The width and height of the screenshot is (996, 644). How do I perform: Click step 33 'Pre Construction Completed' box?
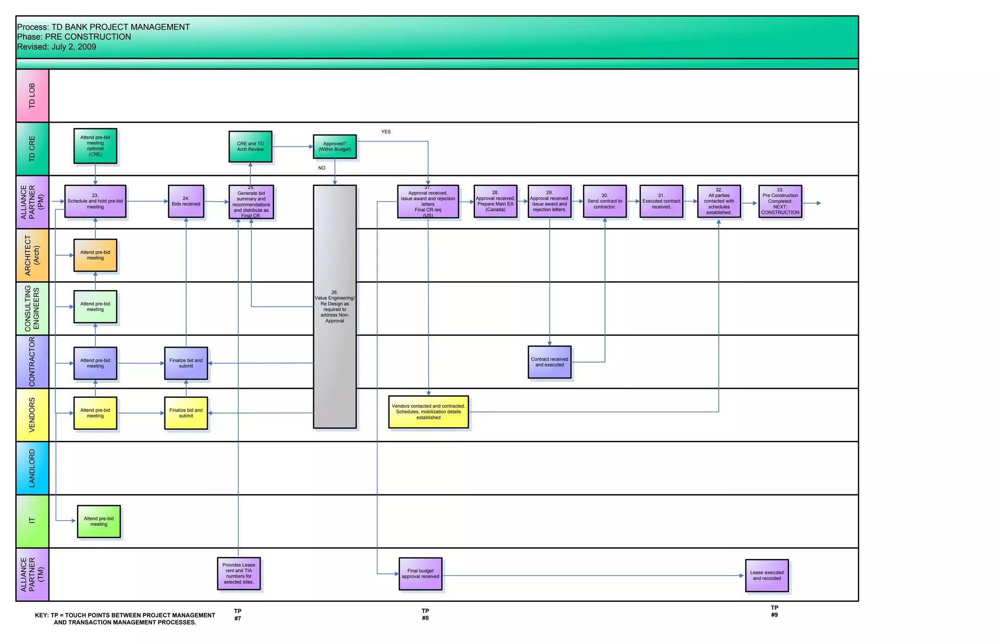pos(780,201)
